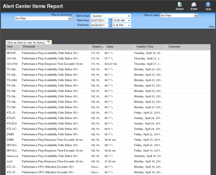Select the QA-3750 ping response row
Screen dimensions: 216x175
pos(107,64)
